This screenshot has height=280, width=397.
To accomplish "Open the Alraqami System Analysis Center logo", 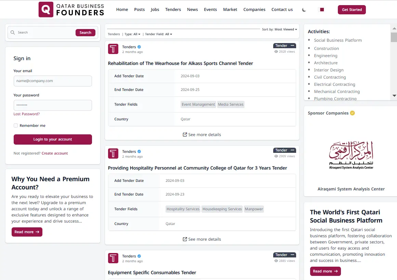I will [351, 155].
